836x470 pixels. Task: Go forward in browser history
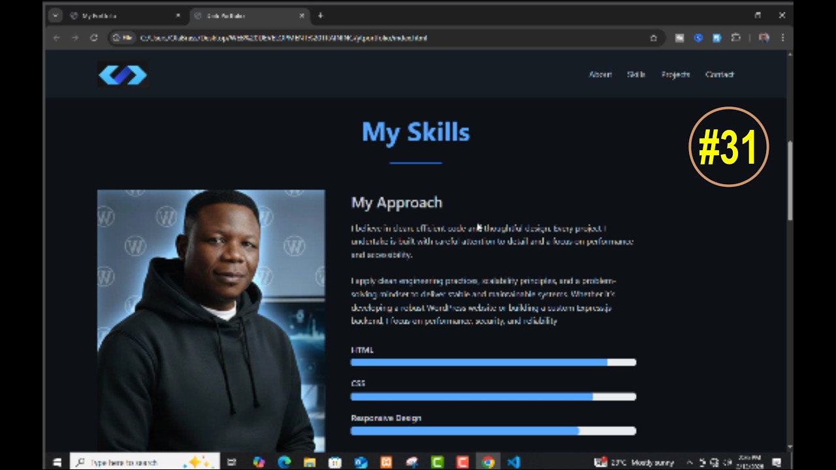click(x=75, y=38)
